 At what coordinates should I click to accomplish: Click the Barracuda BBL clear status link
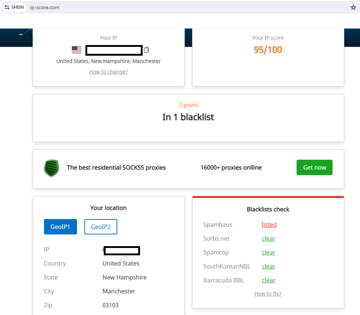tap(268, 280)
